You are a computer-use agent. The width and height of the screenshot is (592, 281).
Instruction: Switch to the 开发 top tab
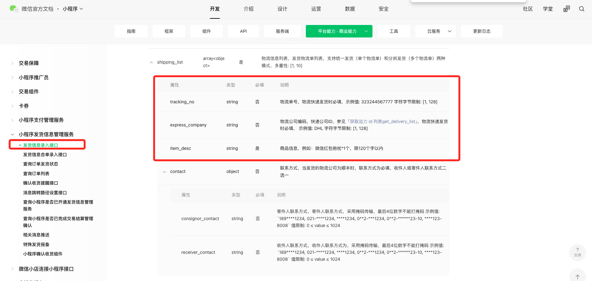pyautogui.click(x=215, y=9)
